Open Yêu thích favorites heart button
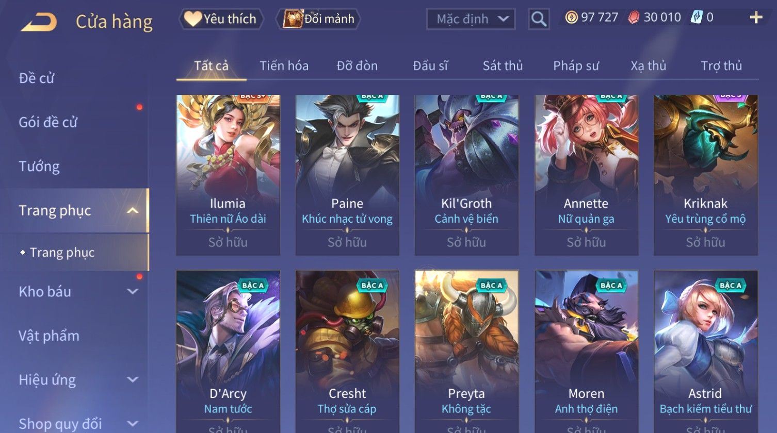The width and height of the screenshot is (777, 433). (221, 19)
